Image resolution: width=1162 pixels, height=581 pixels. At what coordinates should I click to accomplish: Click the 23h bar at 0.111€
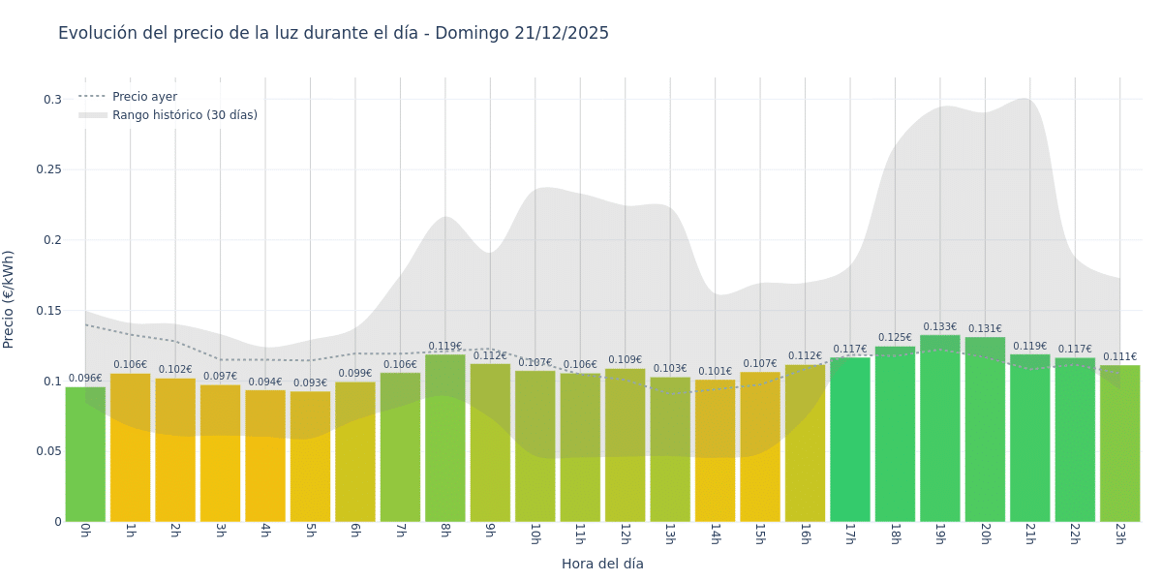click(1119, 445)
